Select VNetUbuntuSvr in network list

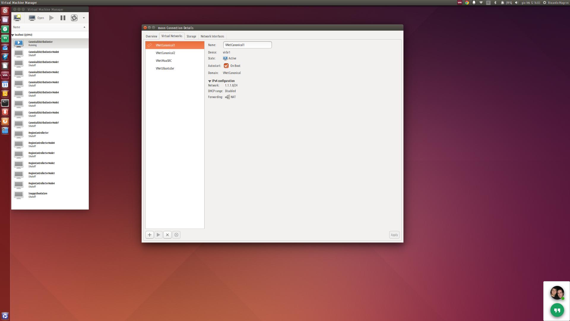click(x=175, y=68)
